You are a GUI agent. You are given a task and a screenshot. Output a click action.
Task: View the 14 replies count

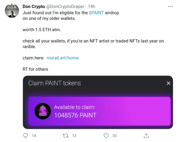coord(34,136)
